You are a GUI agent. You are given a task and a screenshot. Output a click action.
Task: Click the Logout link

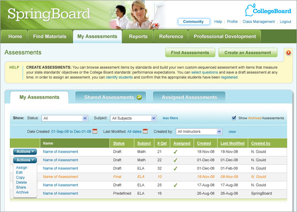(285, 22)
